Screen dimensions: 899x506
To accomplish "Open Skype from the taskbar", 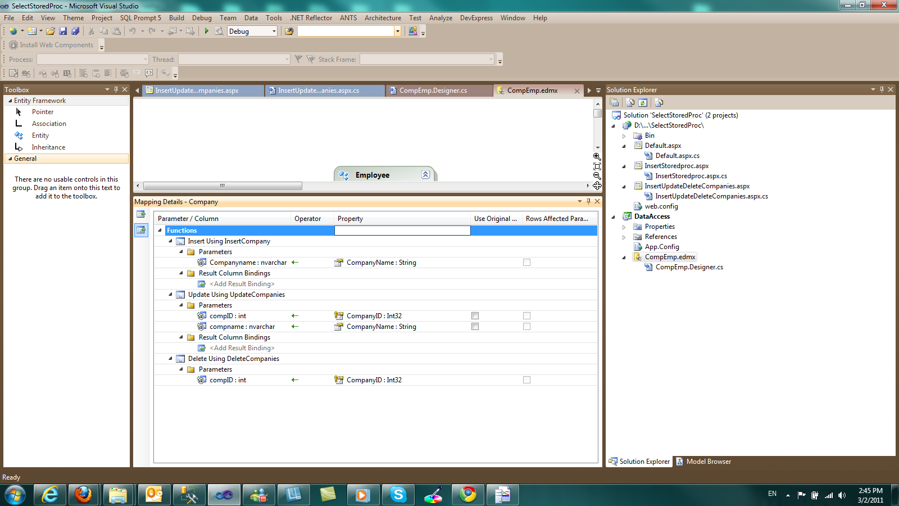I will 398,495.
